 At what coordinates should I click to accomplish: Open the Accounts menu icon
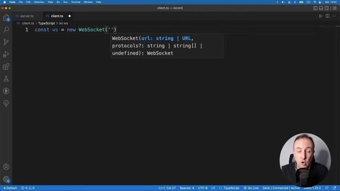[6, 167]
